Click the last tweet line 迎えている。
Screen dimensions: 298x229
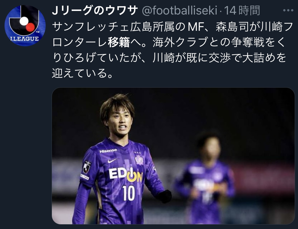[82, 73]
